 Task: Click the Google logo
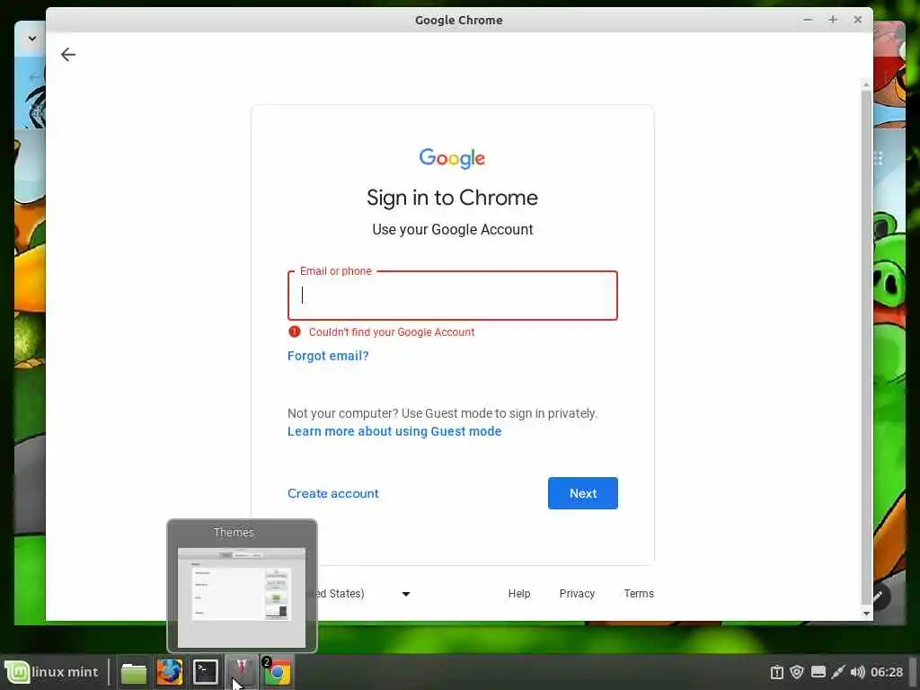tap(452, 158)
